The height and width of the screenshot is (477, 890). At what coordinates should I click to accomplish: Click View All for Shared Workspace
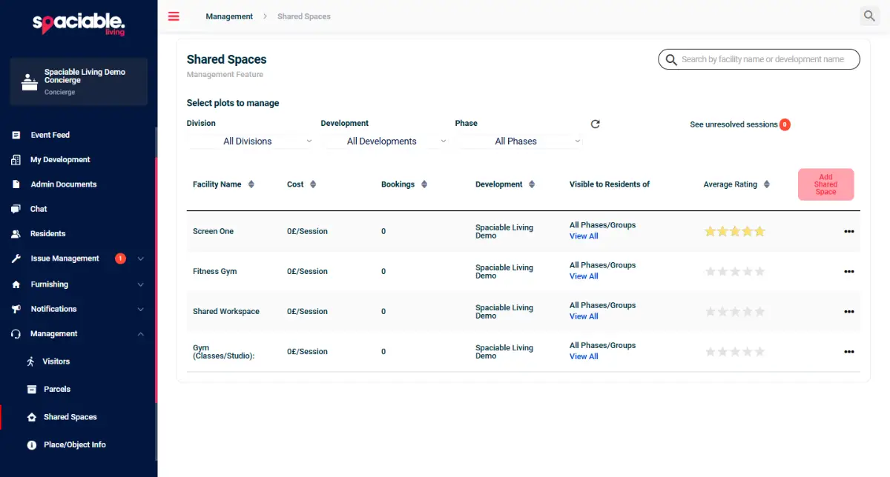(x=584, y=316)
